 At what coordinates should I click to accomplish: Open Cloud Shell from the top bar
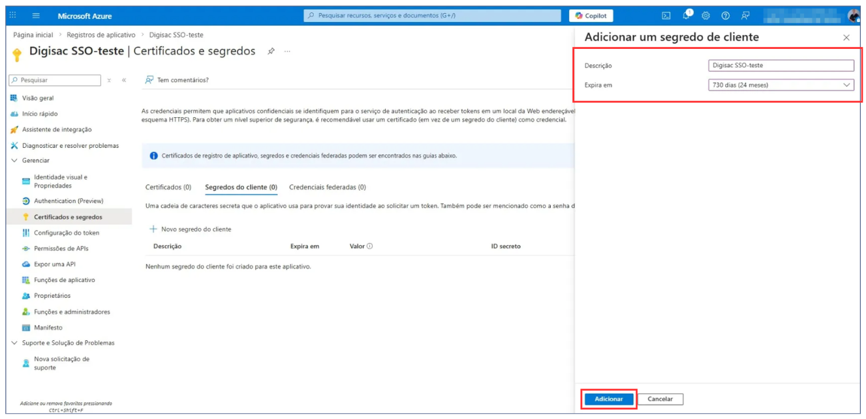(x=666, y=16)
